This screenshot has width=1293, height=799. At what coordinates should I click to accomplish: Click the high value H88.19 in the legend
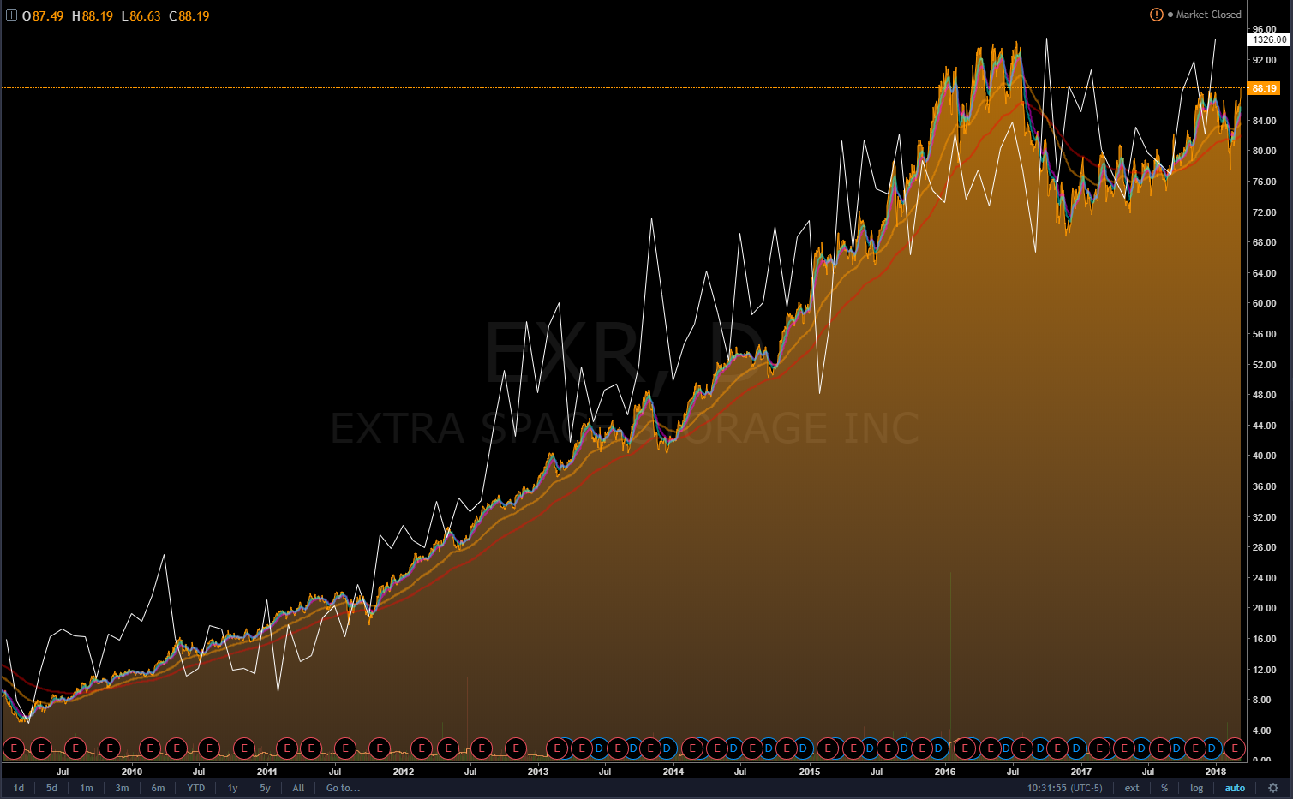(93, 16)
